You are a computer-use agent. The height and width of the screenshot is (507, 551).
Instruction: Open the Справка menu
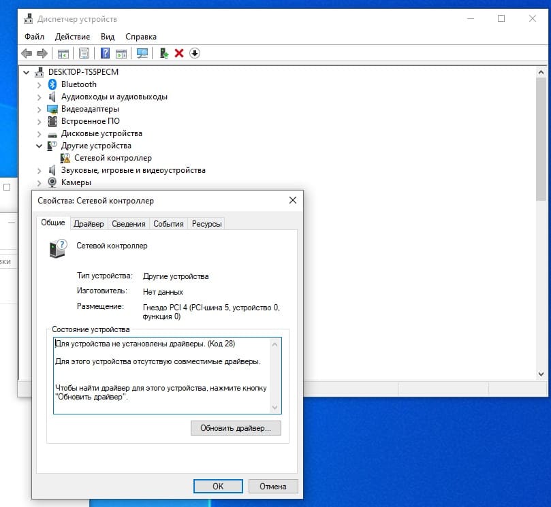coord(141,37)
